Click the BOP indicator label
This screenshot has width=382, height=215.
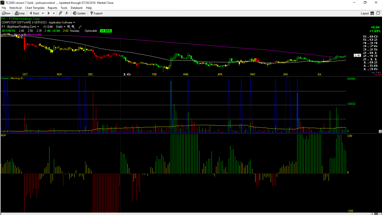3,135
